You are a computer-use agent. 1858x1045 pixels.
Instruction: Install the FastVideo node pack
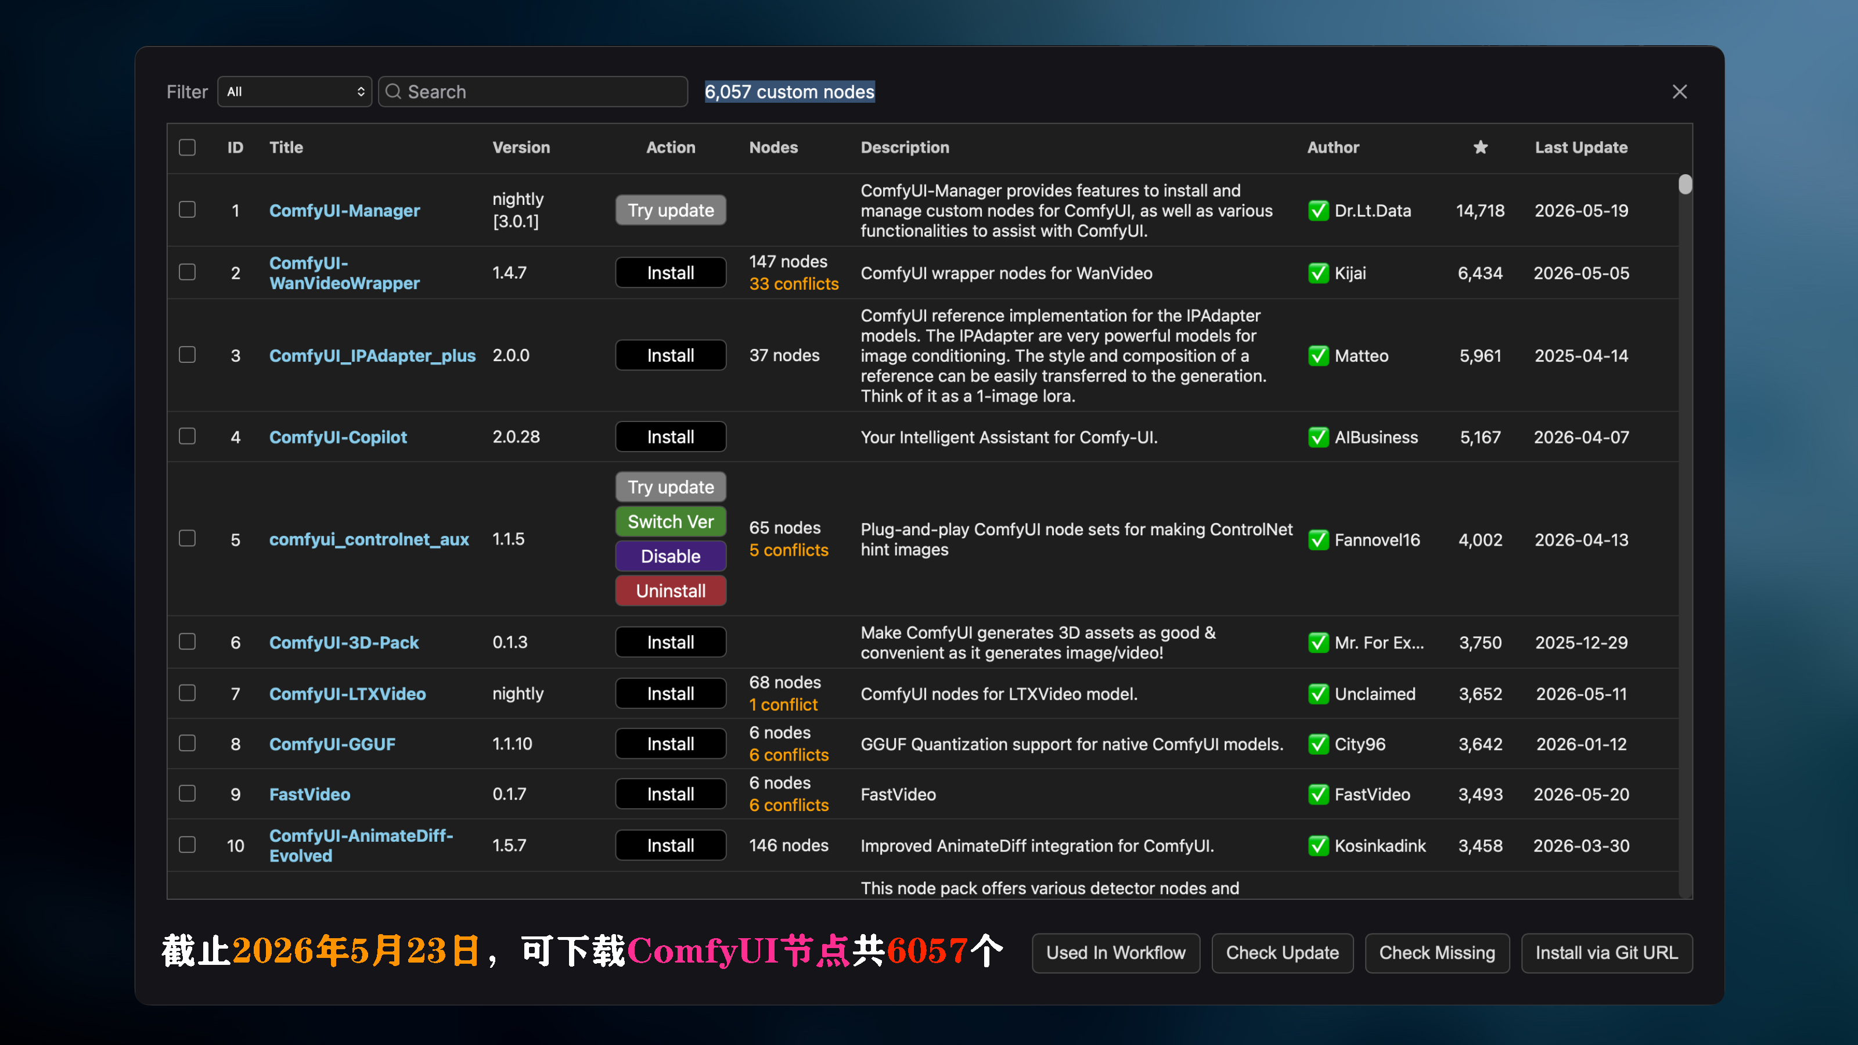[671, 793]
